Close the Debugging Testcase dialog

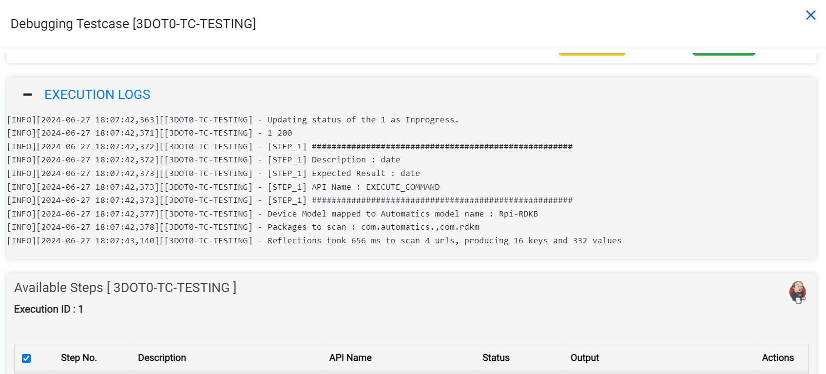pyautogui.click(x=810, y=15)
